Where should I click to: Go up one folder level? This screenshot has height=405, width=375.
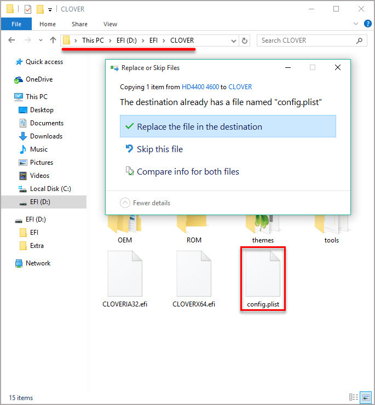[53, 40]
